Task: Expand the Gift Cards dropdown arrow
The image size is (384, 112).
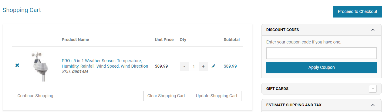Action: pos(373,89)
